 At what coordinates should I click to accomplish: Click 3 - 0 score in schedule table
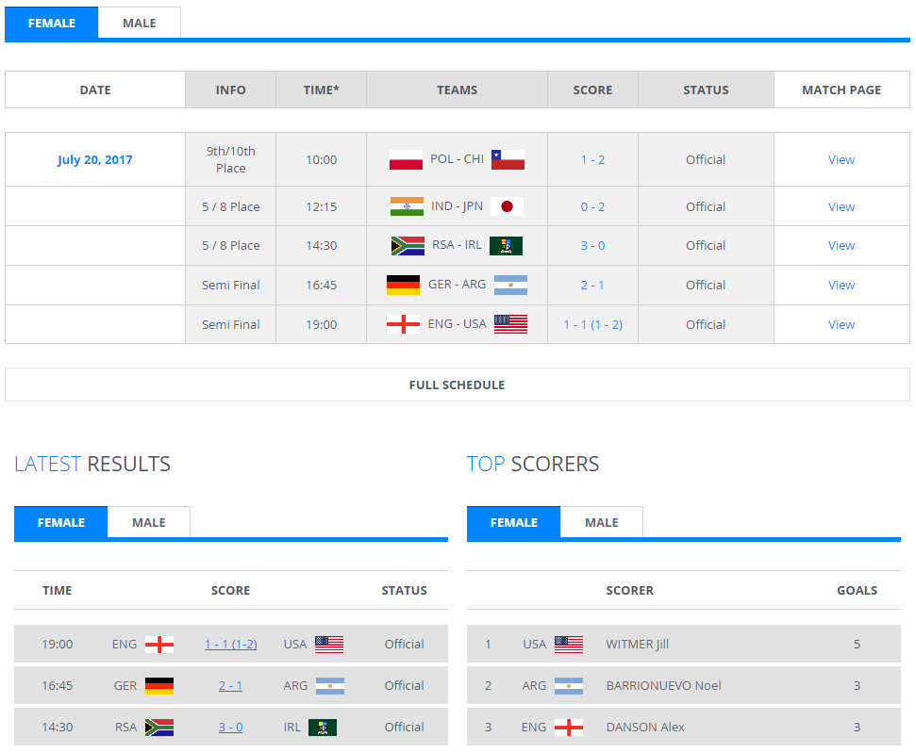click(x=592, y=245)
